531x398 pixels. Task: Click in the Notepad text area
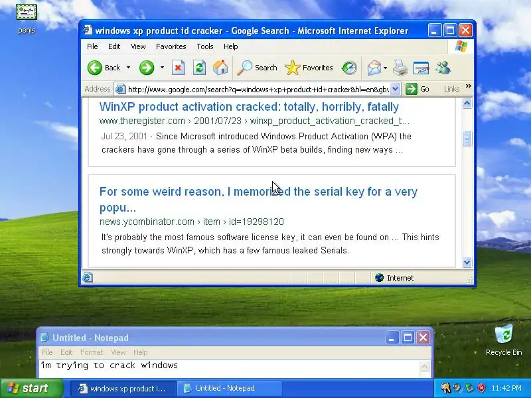229,369
